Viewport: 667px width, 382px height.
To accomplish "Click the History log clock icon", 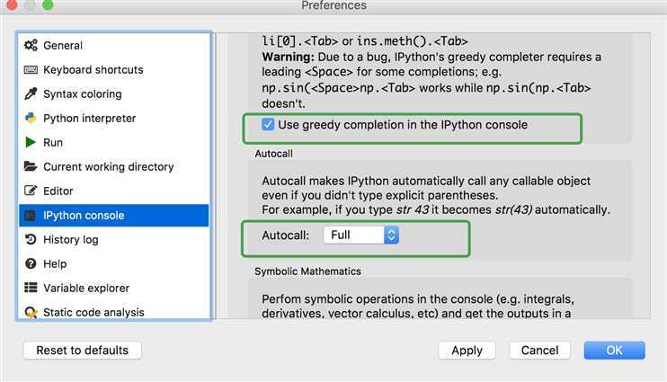I will [31, 239].
